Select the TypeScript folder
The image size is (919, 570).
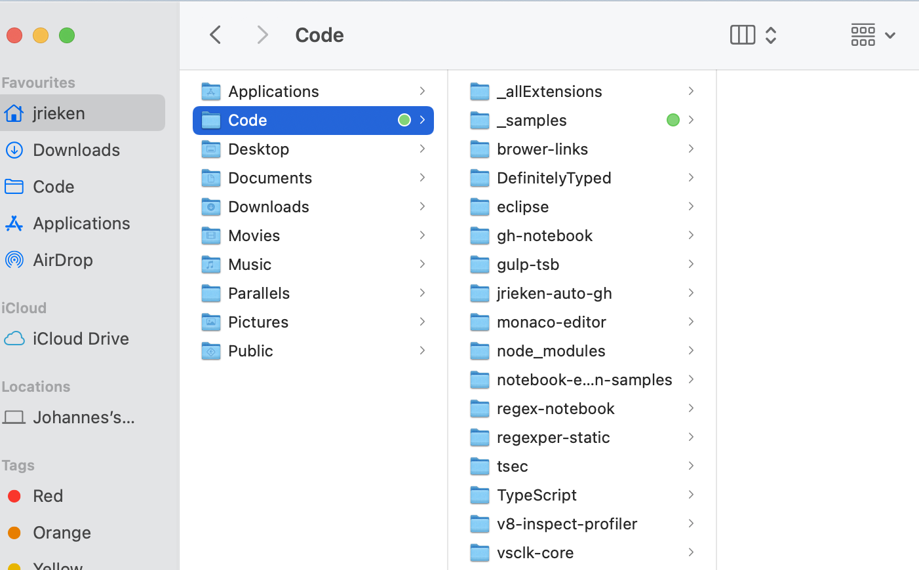(x=536, y=495)
